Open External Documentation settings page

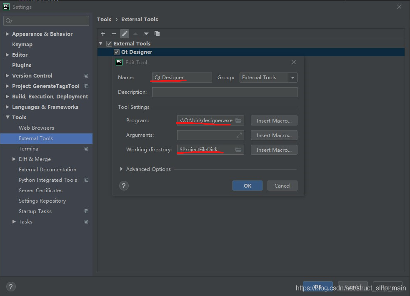pyautogui.click(x=47, y=170)
